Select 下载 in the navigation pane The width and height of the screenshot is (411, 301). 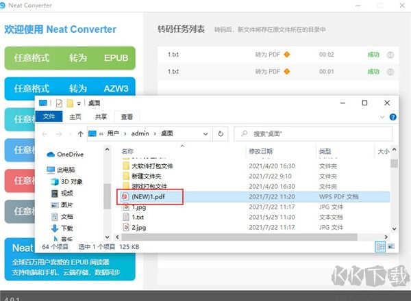(x=67, y=228)
